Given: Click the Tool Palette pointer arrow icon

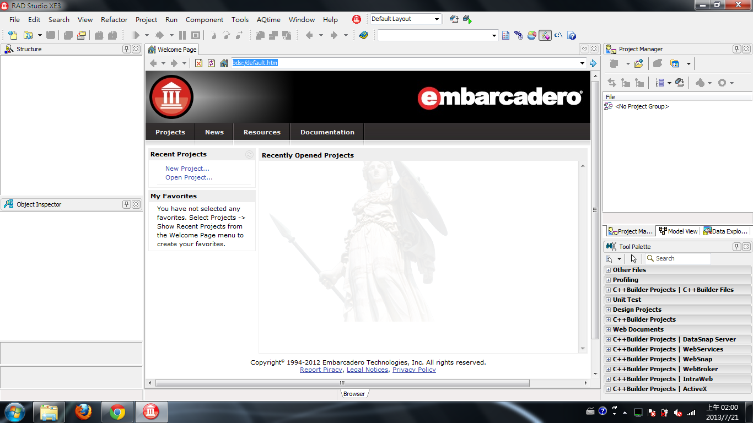Looking at the screenshot, I should (634, 258).
